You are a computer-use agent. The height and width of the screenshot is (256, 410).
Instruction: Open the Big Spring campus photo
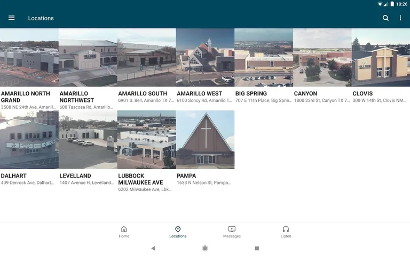click(264, 58)
